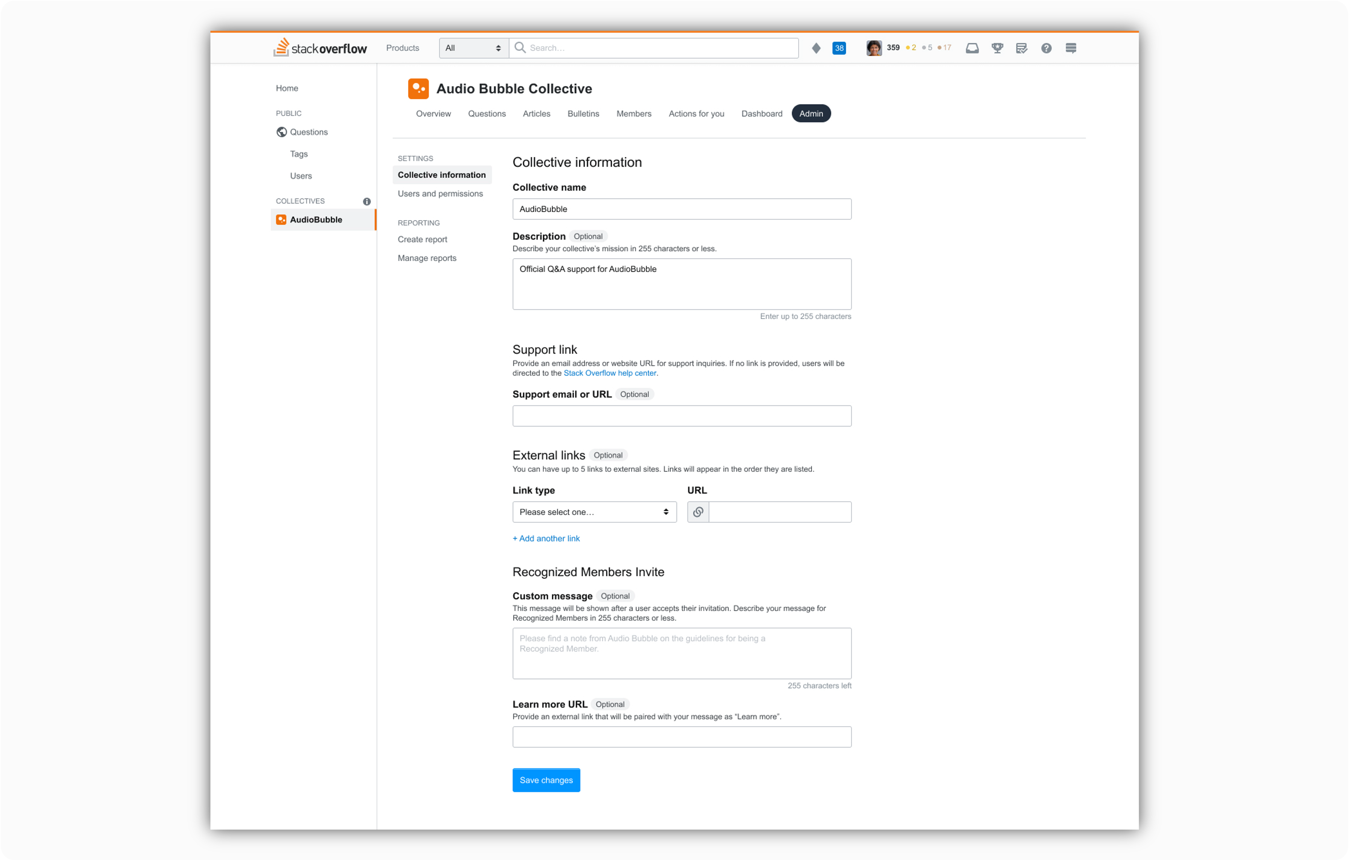Click the Stack Overflow help center link
The image size is (1349, 860).
tap(609, 373)
